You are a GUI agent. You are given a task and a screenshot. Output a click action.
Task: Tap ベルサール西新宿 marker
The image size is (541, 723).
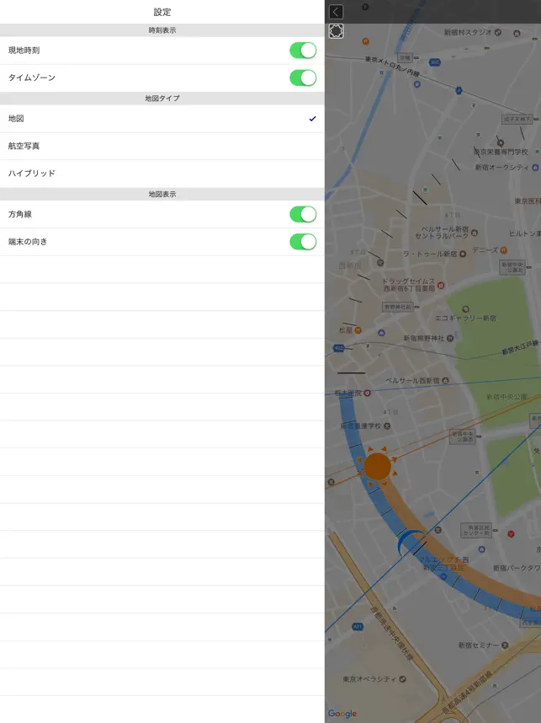pos(445,380)
